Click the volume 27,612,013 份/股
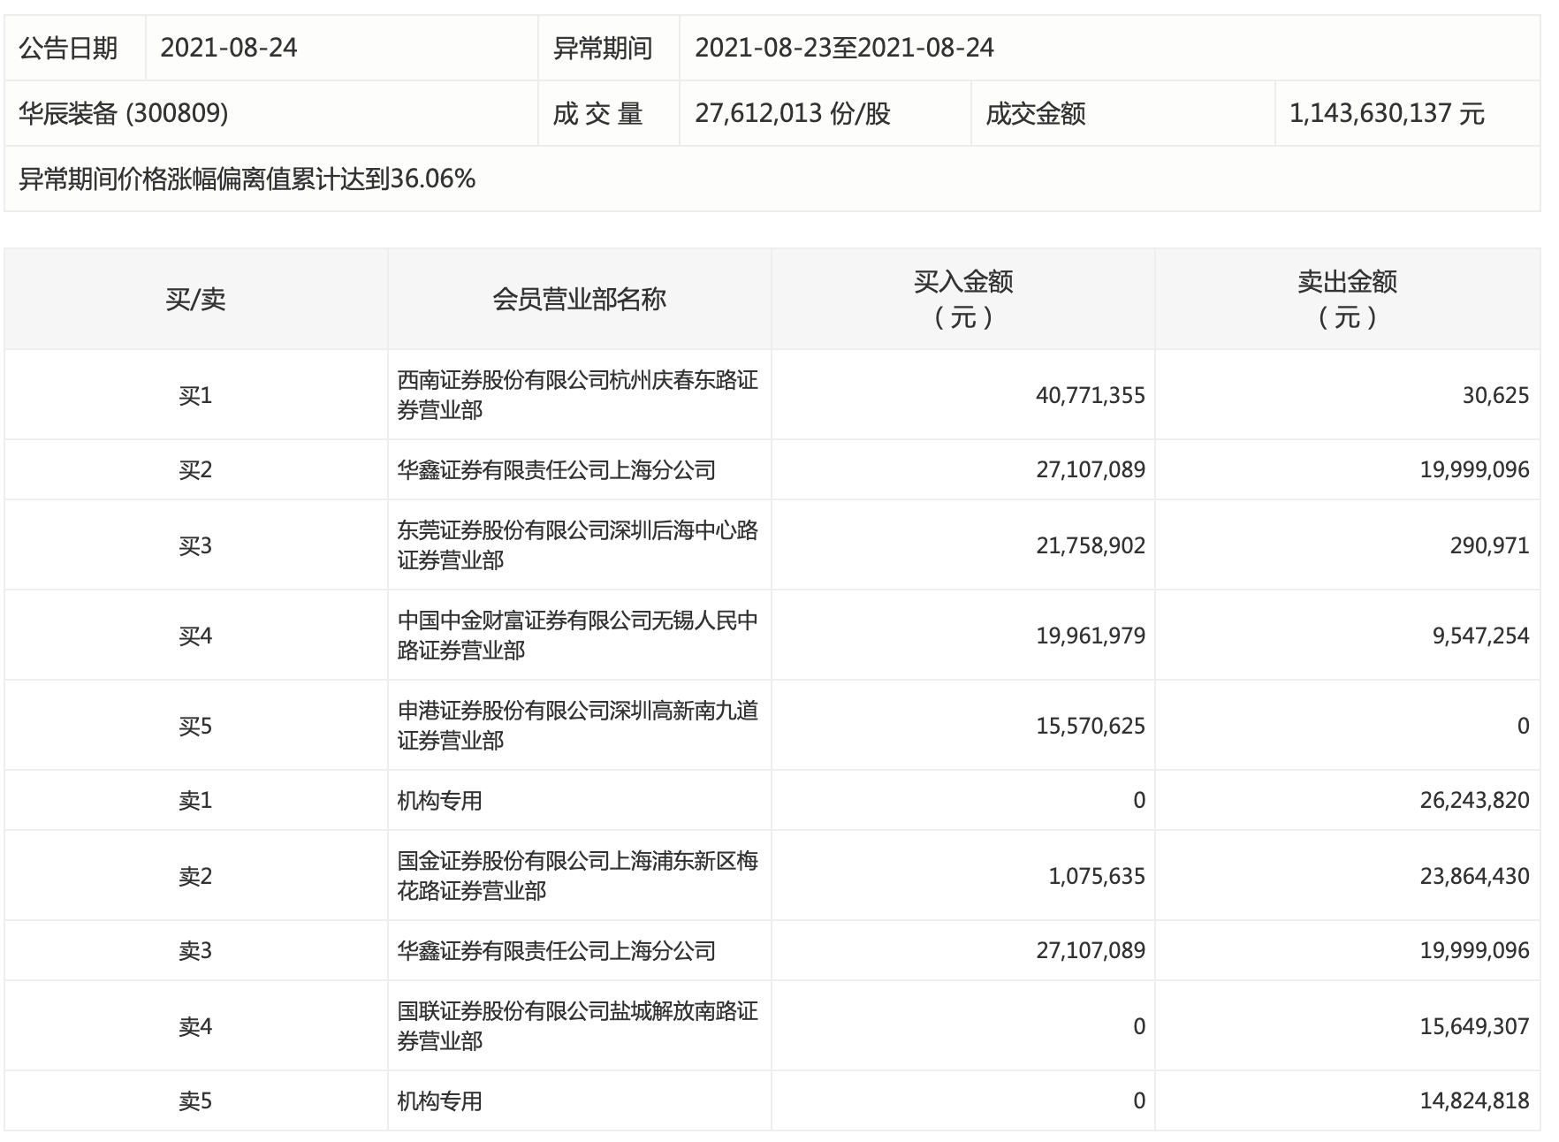Viewport: 1559px width, 1142px height. pos(793,113)
